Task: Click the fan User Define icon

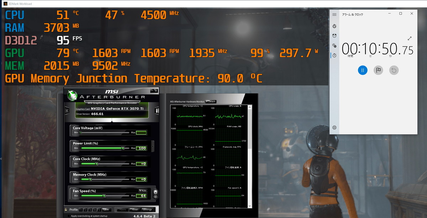Action: (x=155, y=194)
